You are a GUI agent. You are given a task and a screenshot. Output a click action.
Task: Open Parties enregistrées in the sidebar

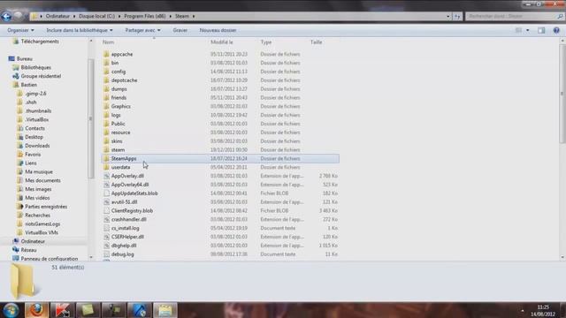(x=46, y=207)
